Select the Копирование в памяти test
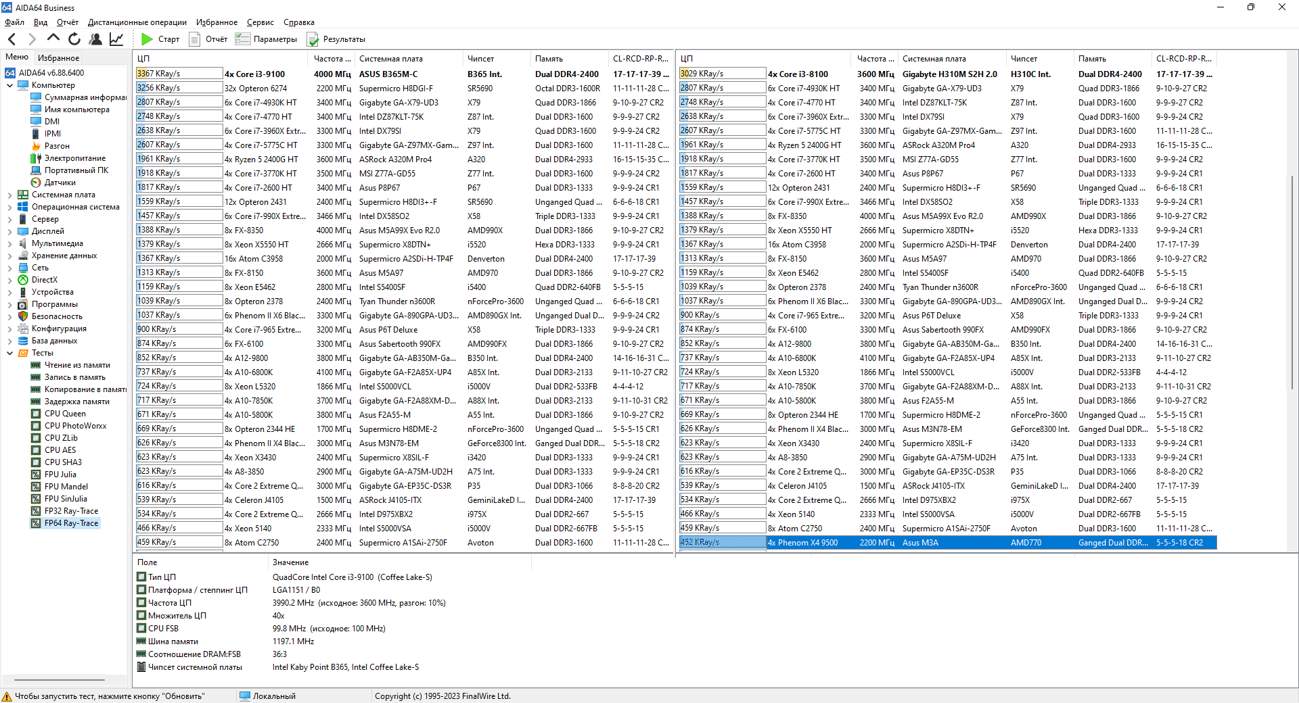Viewport: 1299px width, 703px height. tap(78, 389)
